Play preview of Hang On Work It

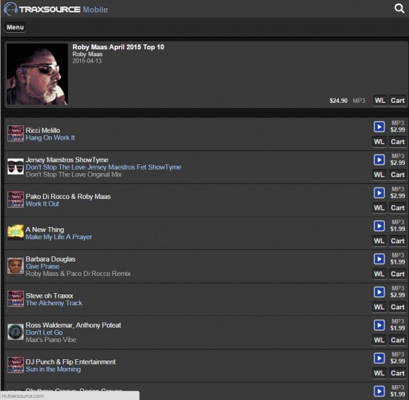tap(379, 127)
